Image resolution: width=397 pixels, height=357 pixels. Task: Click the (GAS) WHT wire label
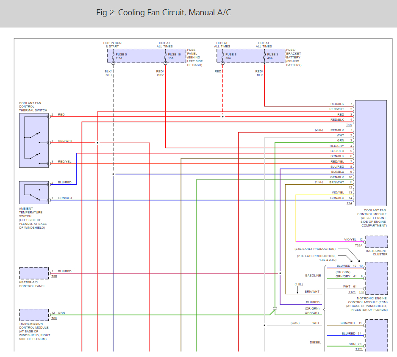(305, 323)
